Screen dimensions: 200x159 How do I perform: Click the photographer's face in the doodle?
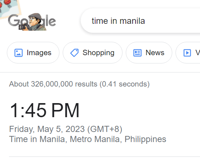pyautogui.click(x=33, y=21)
